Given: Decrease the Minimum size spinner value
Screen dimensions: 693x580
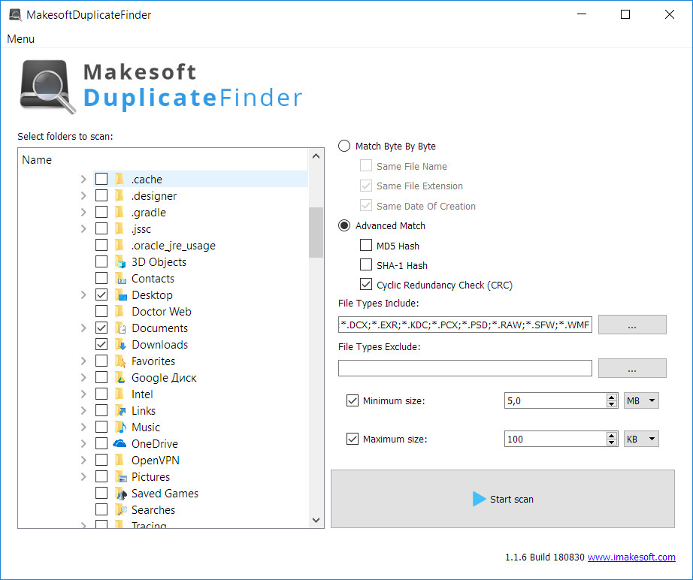Looking at the screenshot, I should pyautogui.click(x=612, y=404).
